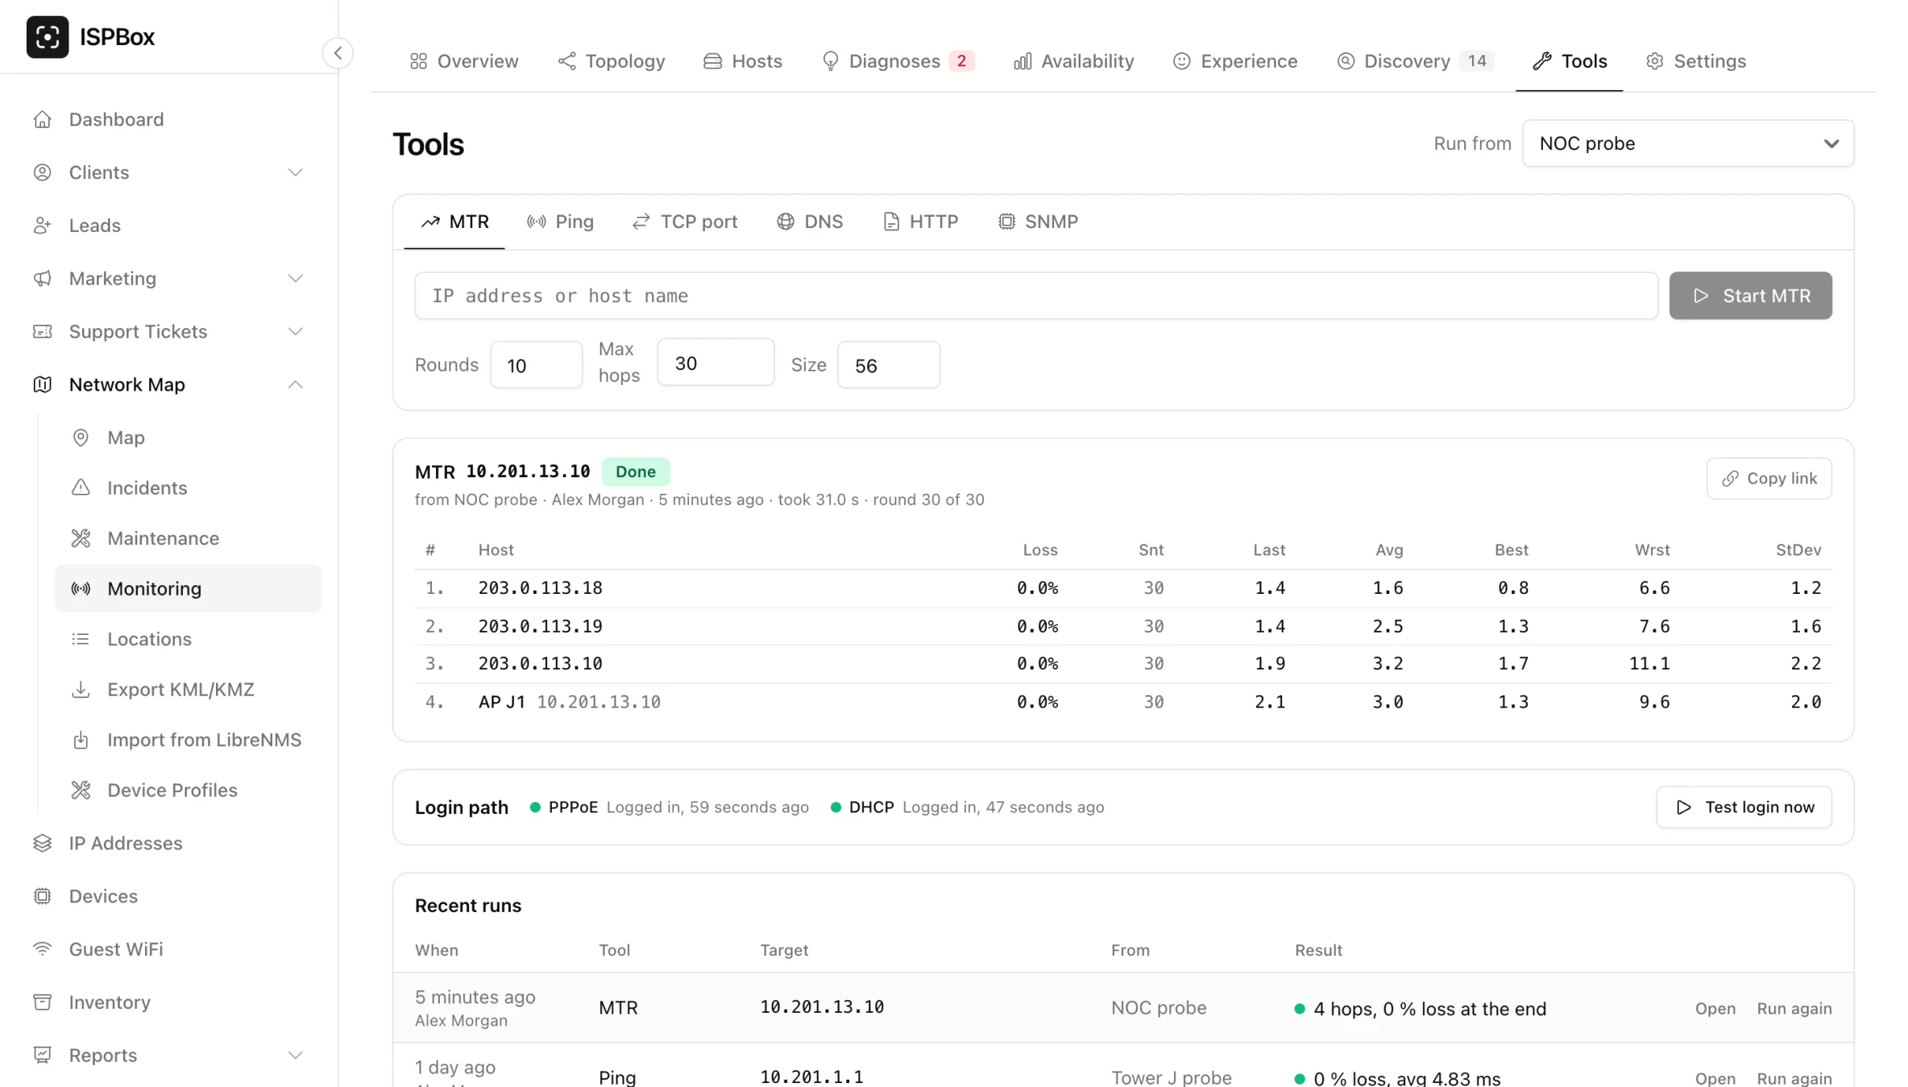This screenshot has height=1087, width=1908.
Task: Select the TCP port tool tab
Action: 685,222
